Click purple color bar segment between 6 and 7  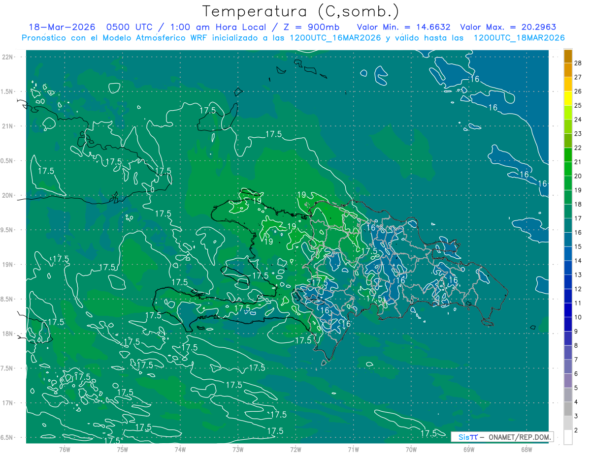568,366
